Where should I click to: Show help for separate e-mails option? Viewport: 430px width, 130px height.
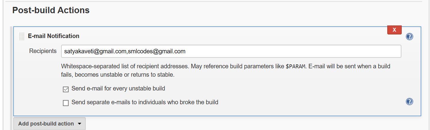click(409, 102)
